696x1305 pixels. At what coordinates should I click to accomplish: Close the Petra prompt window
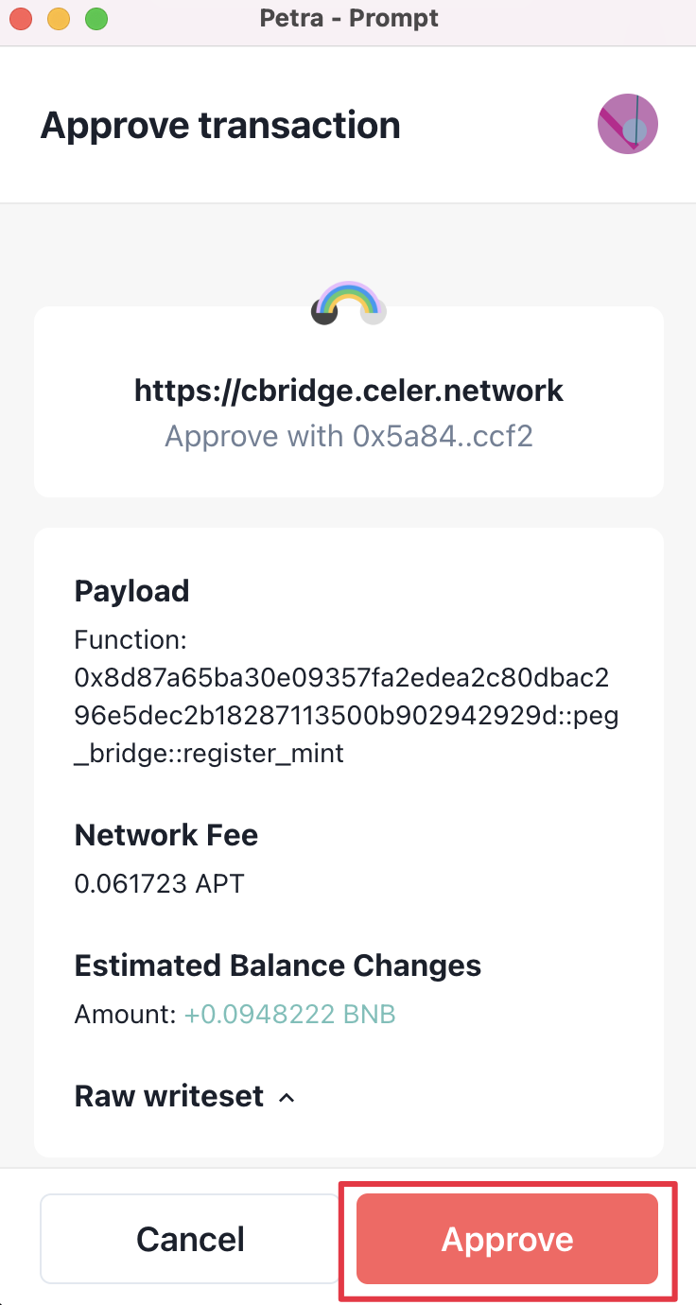21,18
